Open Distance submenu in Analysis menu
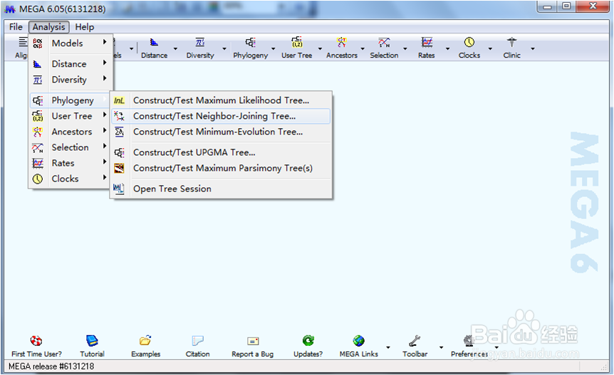The height and width of the screenshot is (375, 614). click(x=71, y=64)
